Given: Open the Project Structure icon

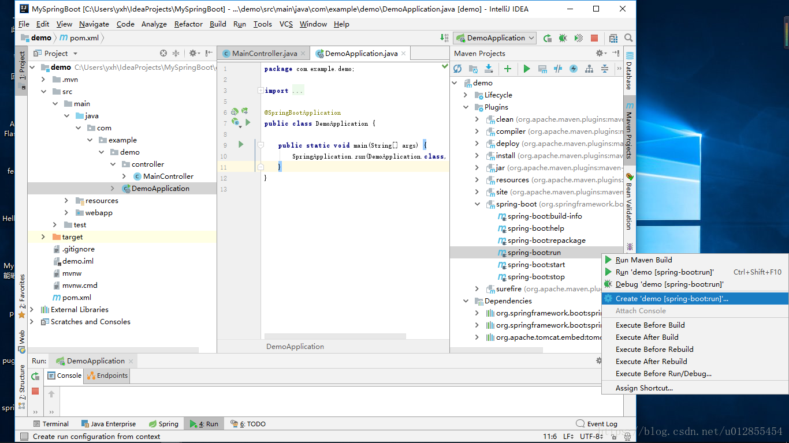Looking at the screenshot, I should [614, 38].
